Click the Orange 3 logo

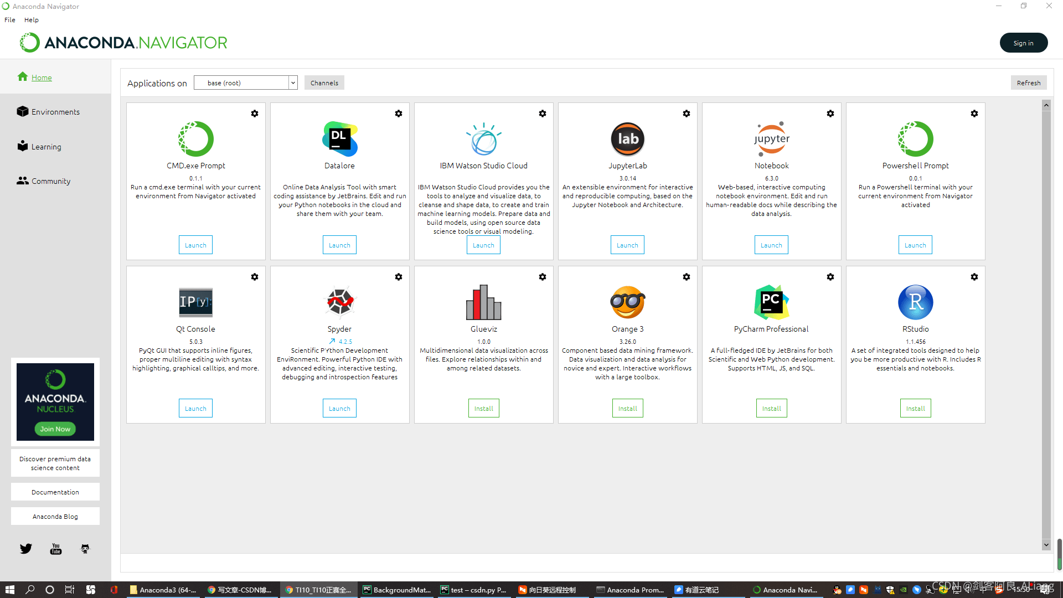click(628, 302)
